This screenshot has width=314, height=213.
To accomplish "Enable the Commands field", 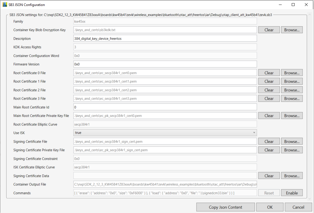I will pyautogui.click(x=292, y=193).
